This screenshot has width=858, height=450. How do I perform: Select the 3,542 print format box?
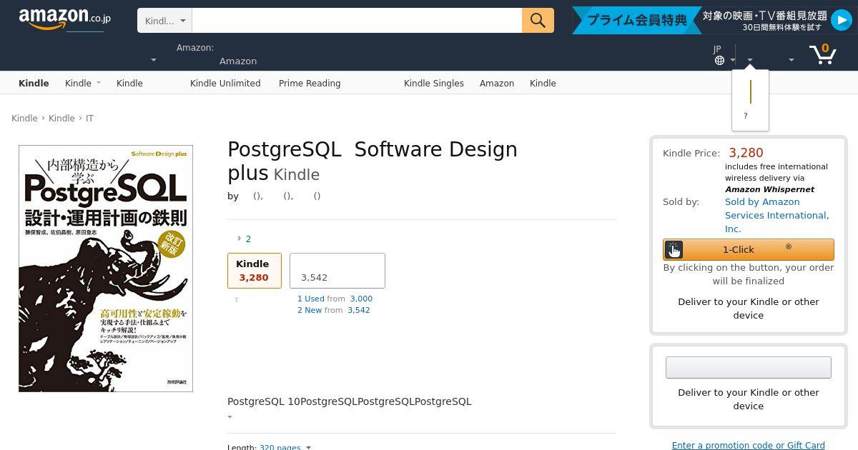[x=337, y=271]
